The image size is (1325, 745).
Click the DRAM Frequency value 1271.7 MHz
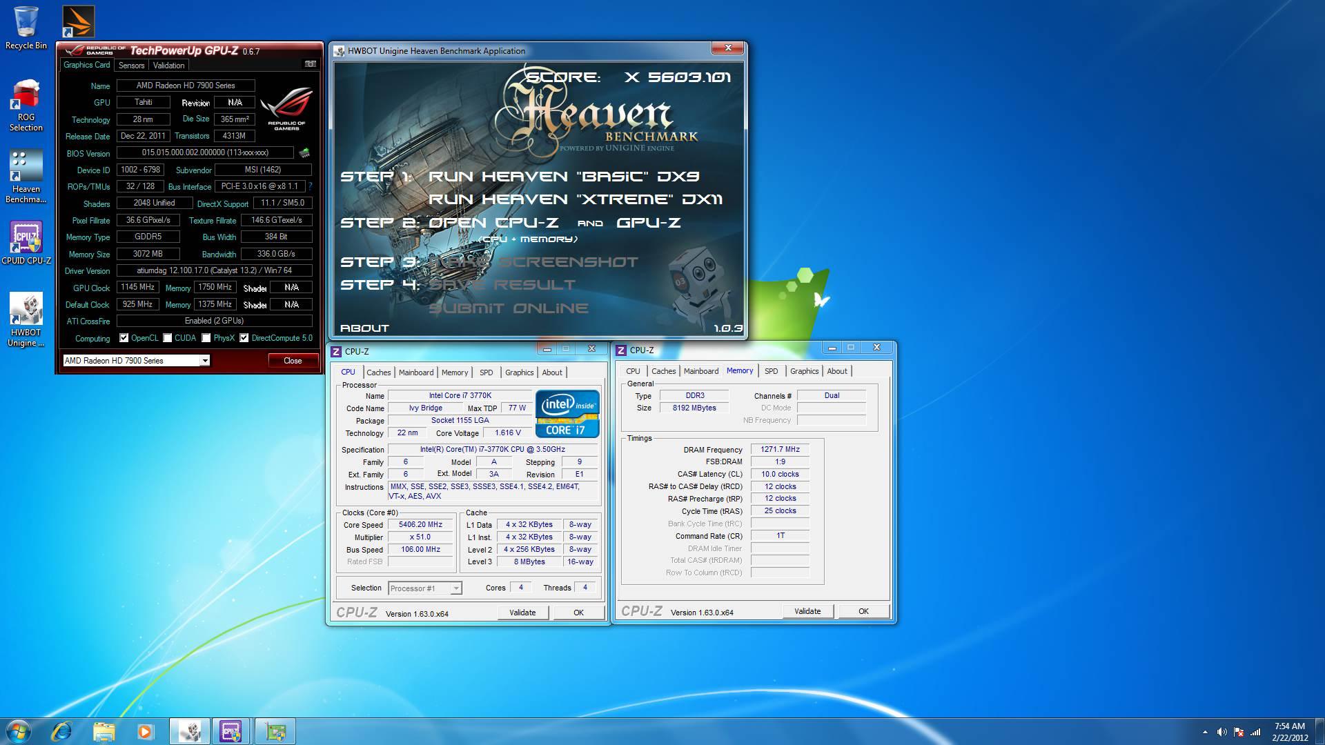(780, 450)
